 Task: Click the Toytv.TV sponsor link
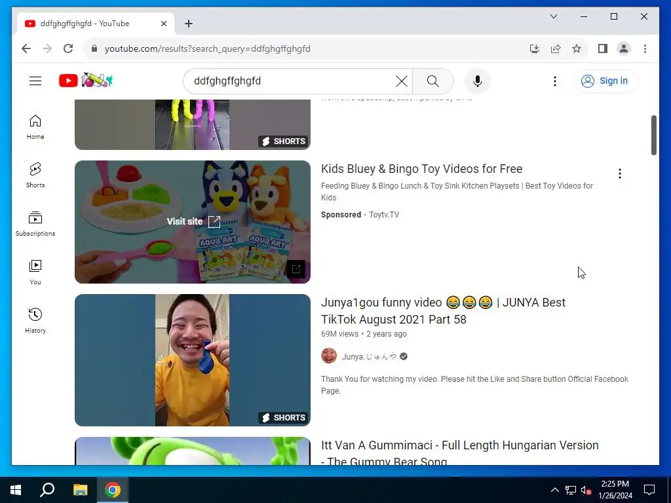(384, 215)
